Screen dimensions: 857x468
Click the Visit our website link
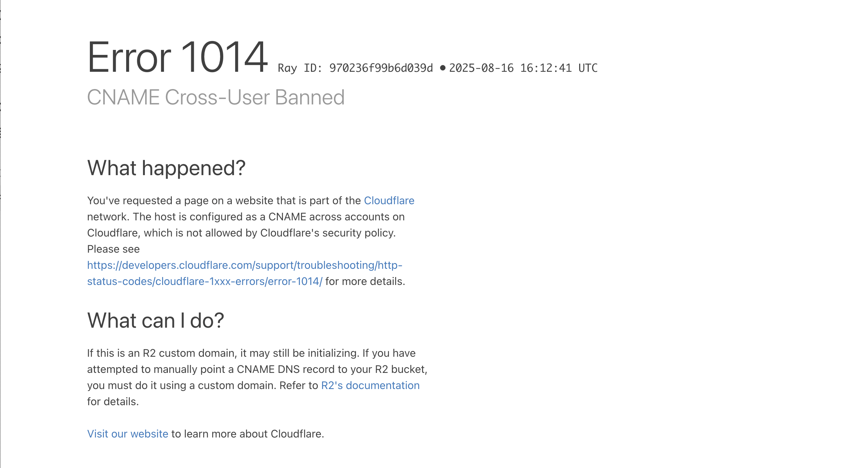click(x=128, y=434)
